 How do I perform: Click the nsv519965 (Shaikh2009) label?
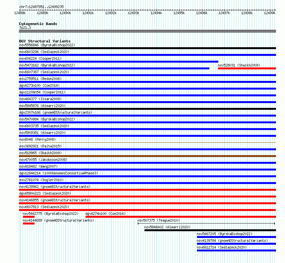[x=40, y=153]
